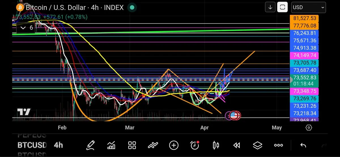The width and height of the screenshot is (340, 157).
Task: Select the 73,269.76 teal price label
Action: tap(304, 99)
